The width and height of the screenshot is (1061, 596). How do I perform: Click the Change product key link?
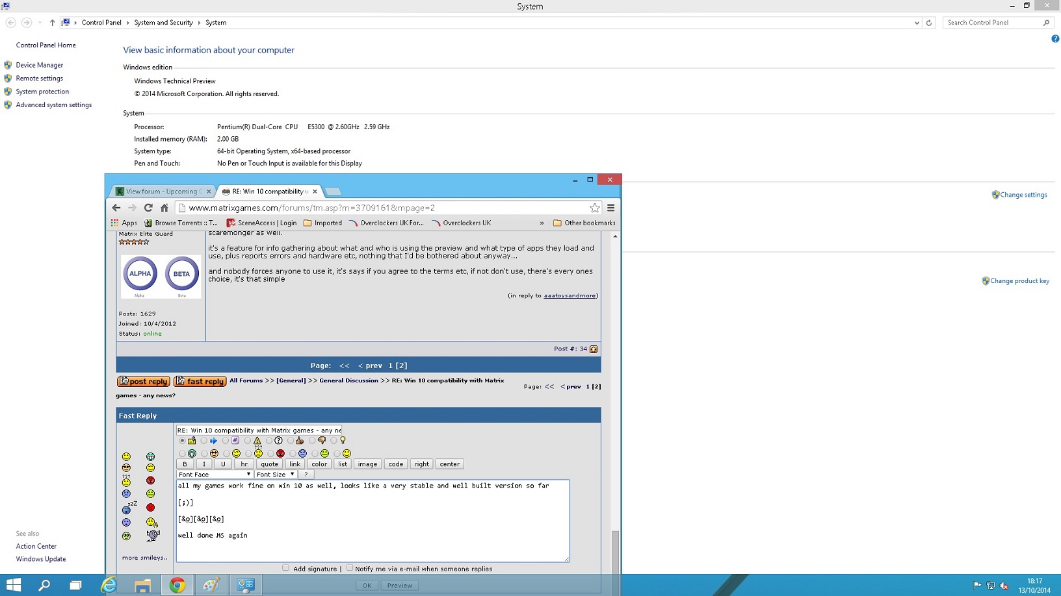tap(1019, 281)
